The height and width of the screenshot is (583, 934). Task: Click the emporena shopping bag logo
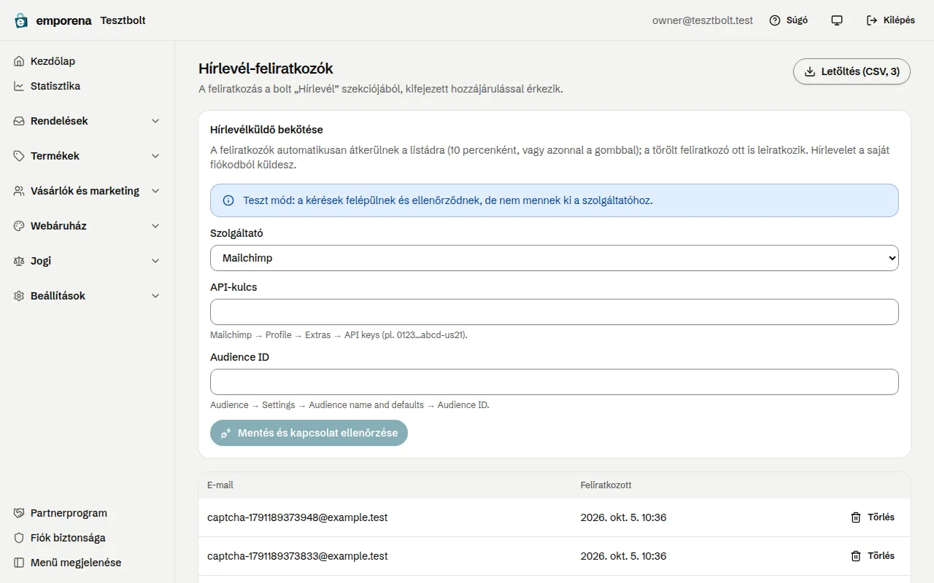tap(21, 20)
